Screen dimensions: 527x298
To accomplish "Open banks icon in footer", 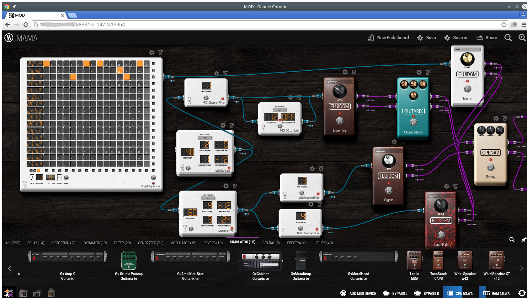I will click(37, 293).
